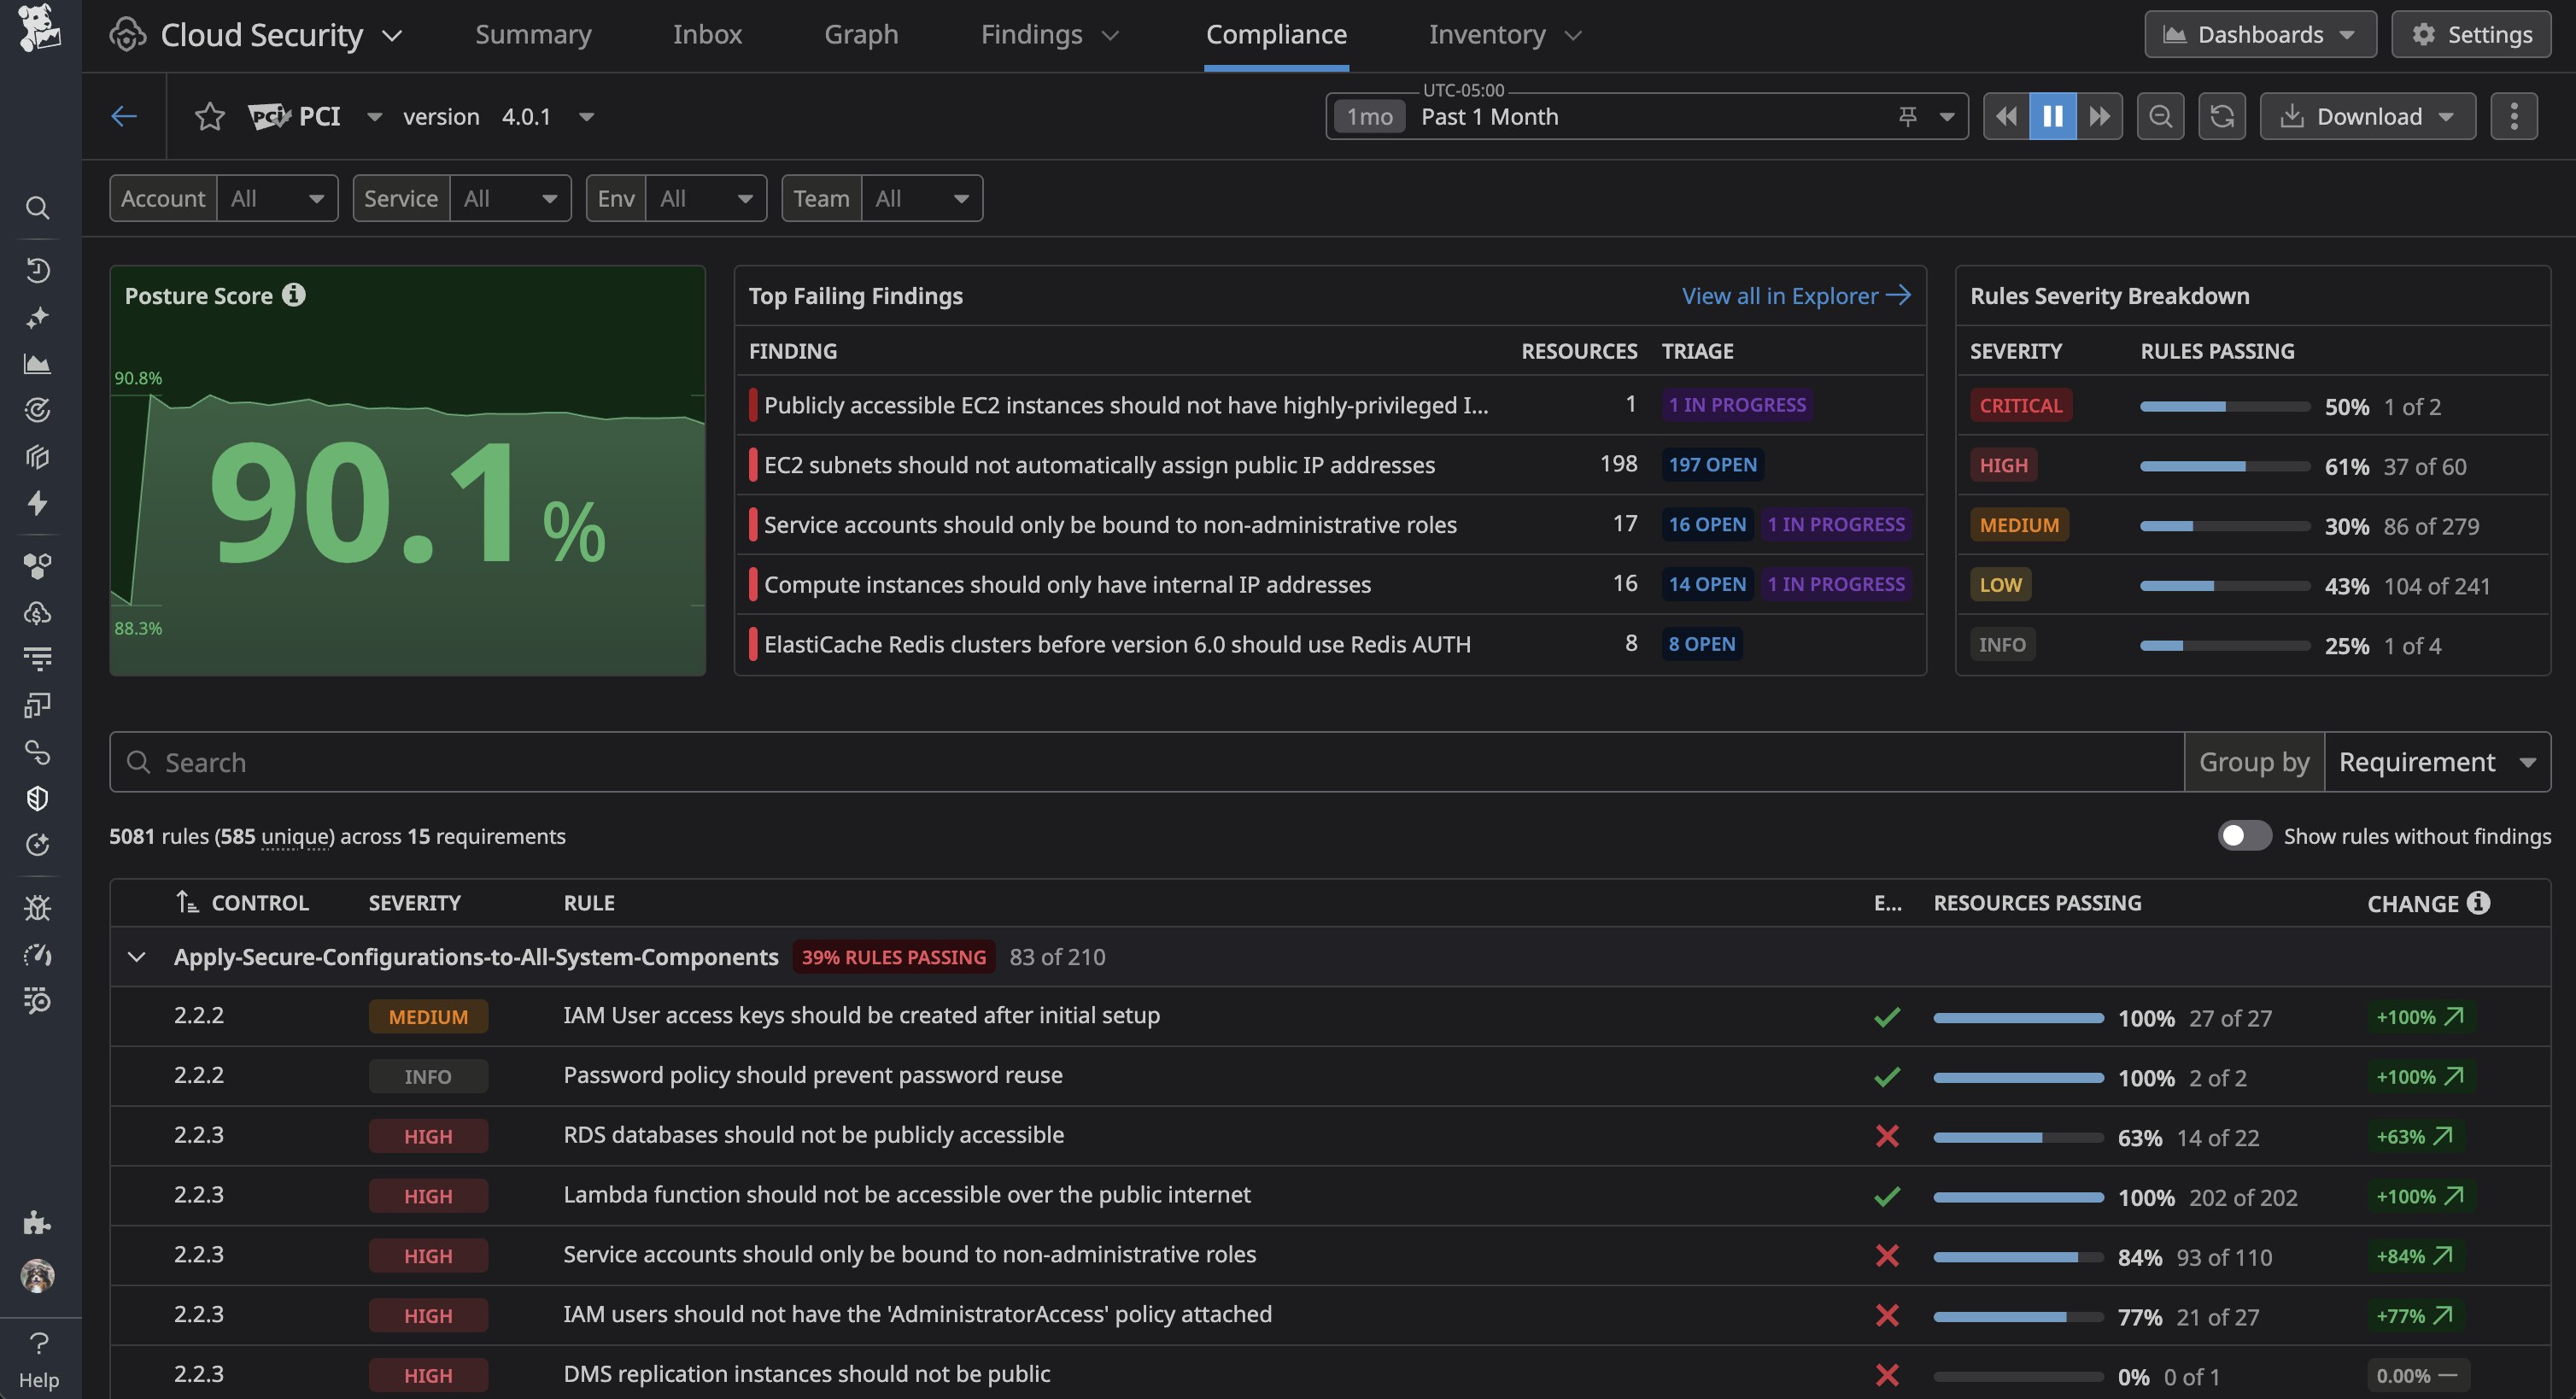The image size is (2576, 1399).
Task: Collapse the Apply-Secure-Configurations-to-All-System-Components group
Action: (136, 957)
